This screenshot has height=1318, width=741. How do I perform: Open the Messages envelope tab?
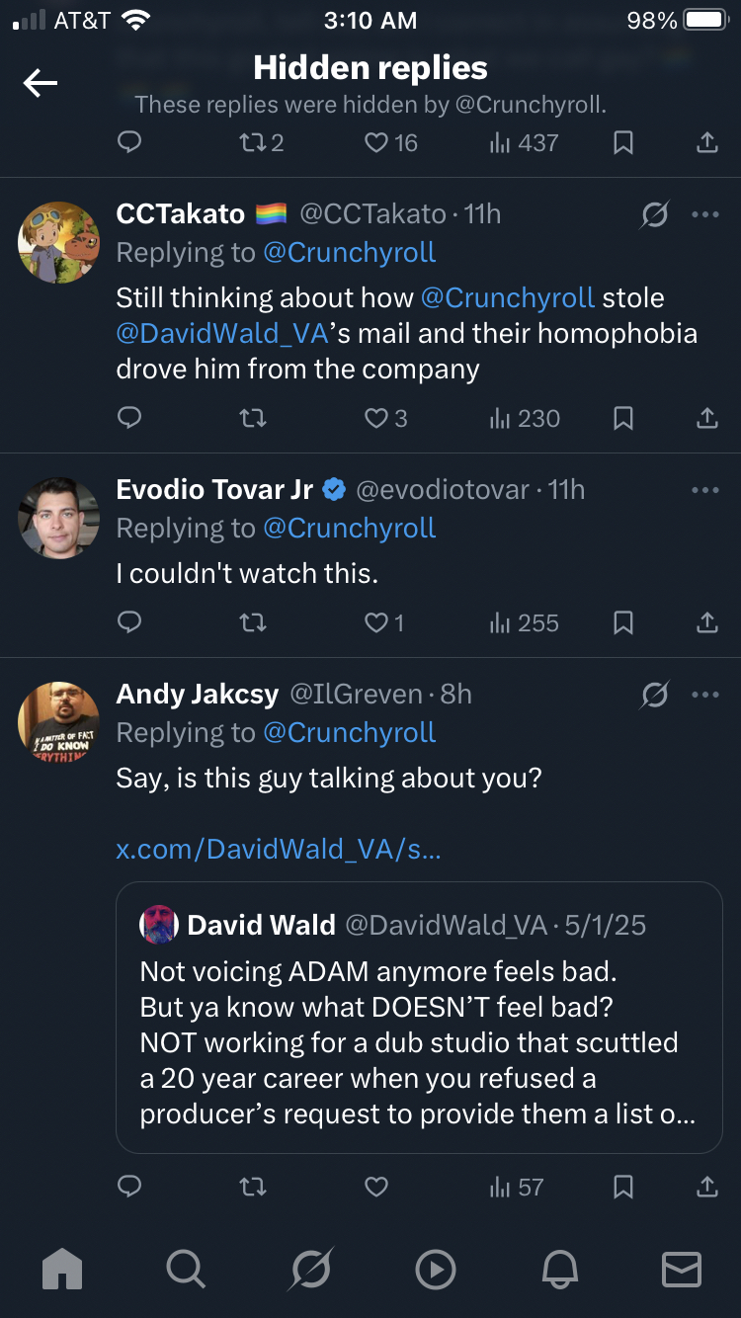point(681,1269)
